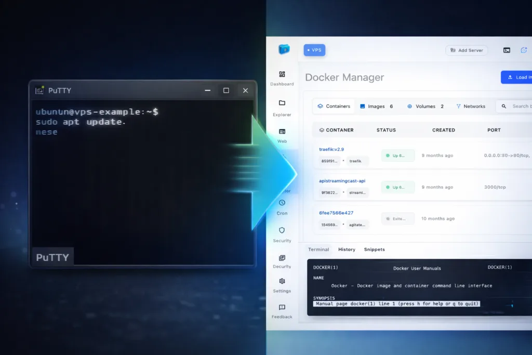Click the CREATED column header
The height and width of the screenshot is (355, 532).
tap(444, 130)
